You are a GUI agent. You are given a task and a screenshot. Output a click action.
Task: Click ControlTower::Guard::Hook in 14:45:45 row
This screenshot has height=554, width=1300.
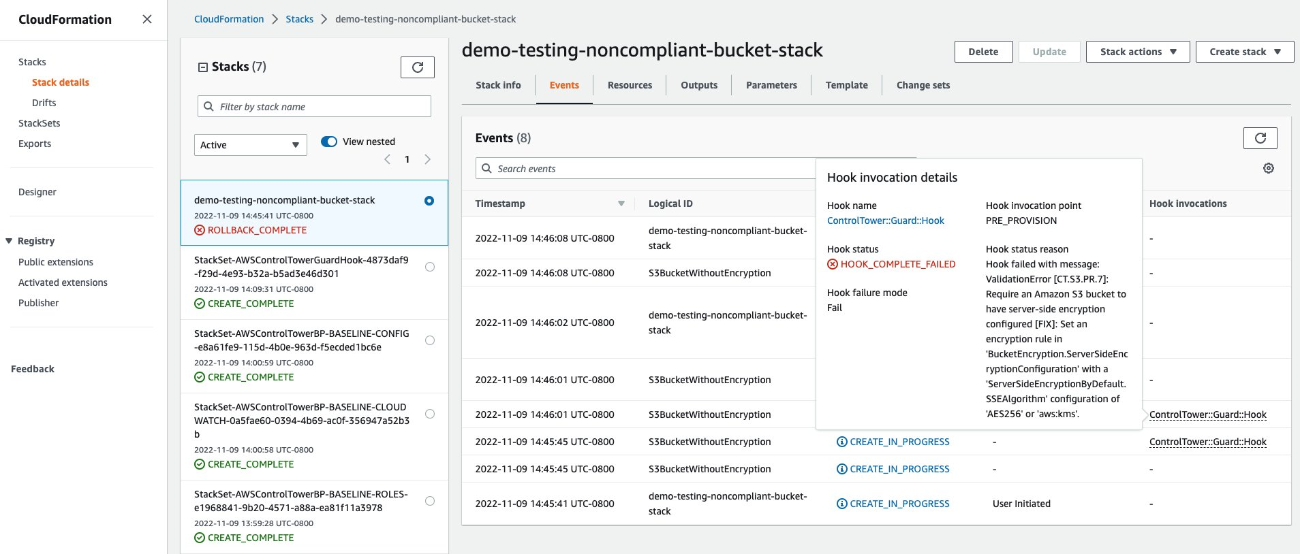[1207, 442]
